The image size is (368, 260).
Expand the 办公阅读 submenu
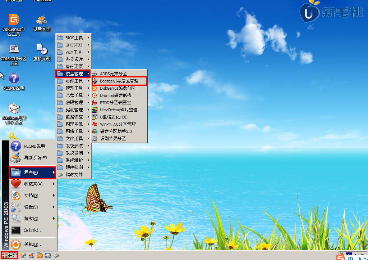(x=73, y=59)
